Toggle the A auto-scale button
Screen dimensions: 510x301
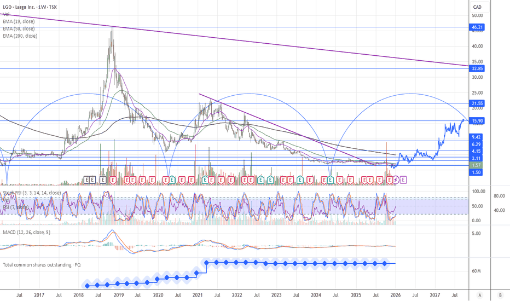click(480, 296)
